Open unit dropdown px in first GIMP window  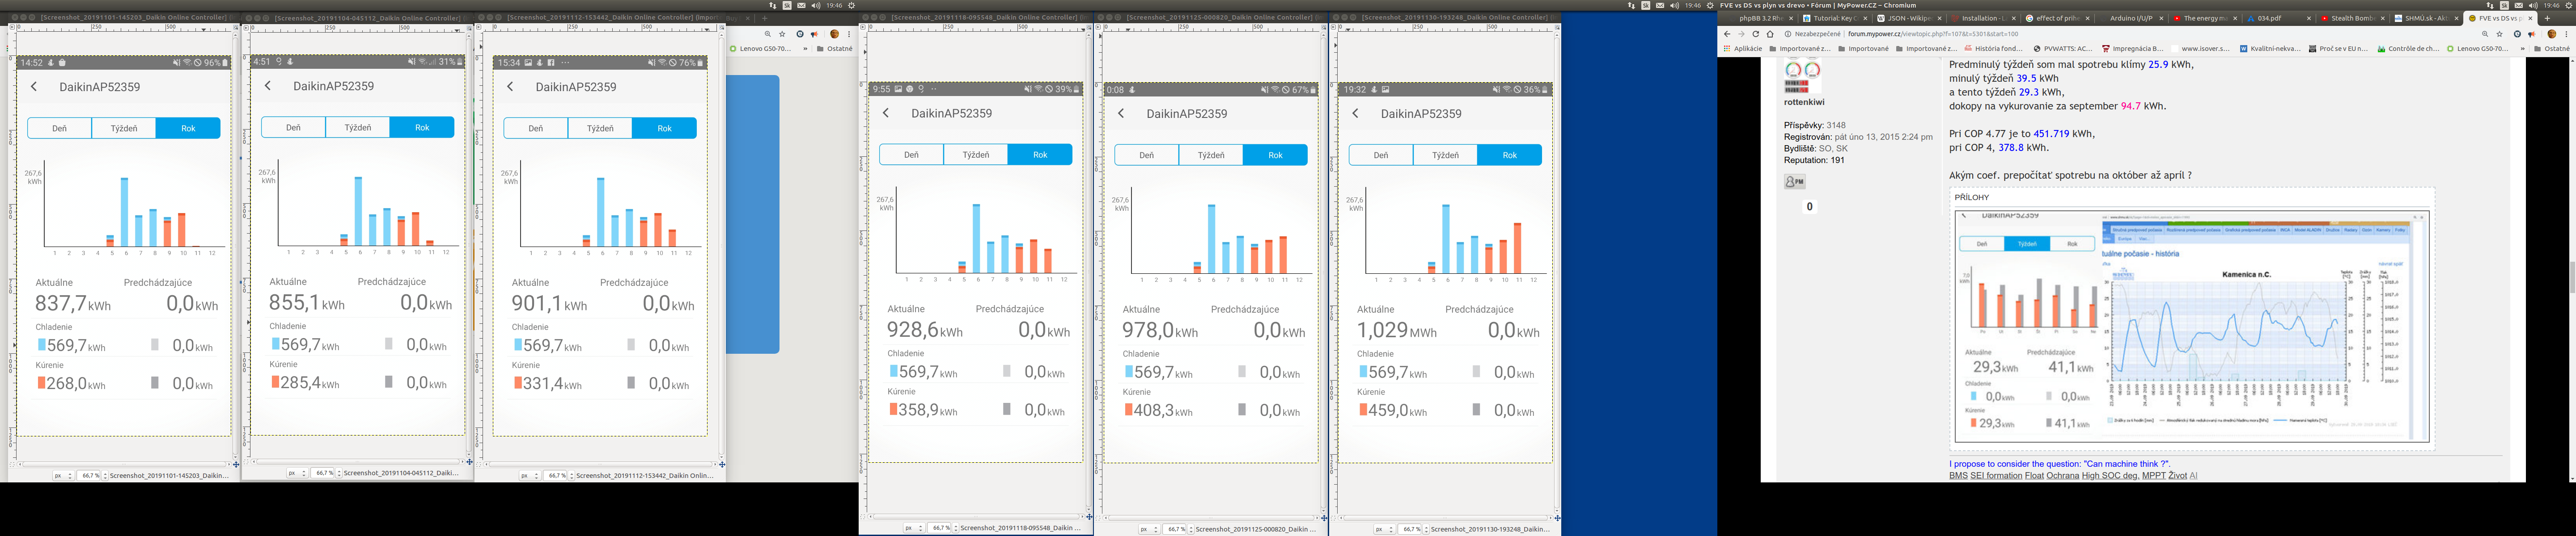(x=64, y=476)
